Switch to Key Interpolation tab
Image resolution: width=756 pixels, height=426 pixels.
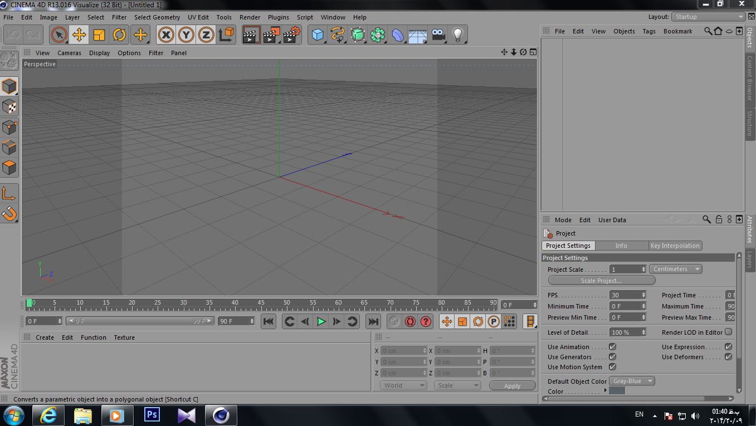[x=675, y=246]
